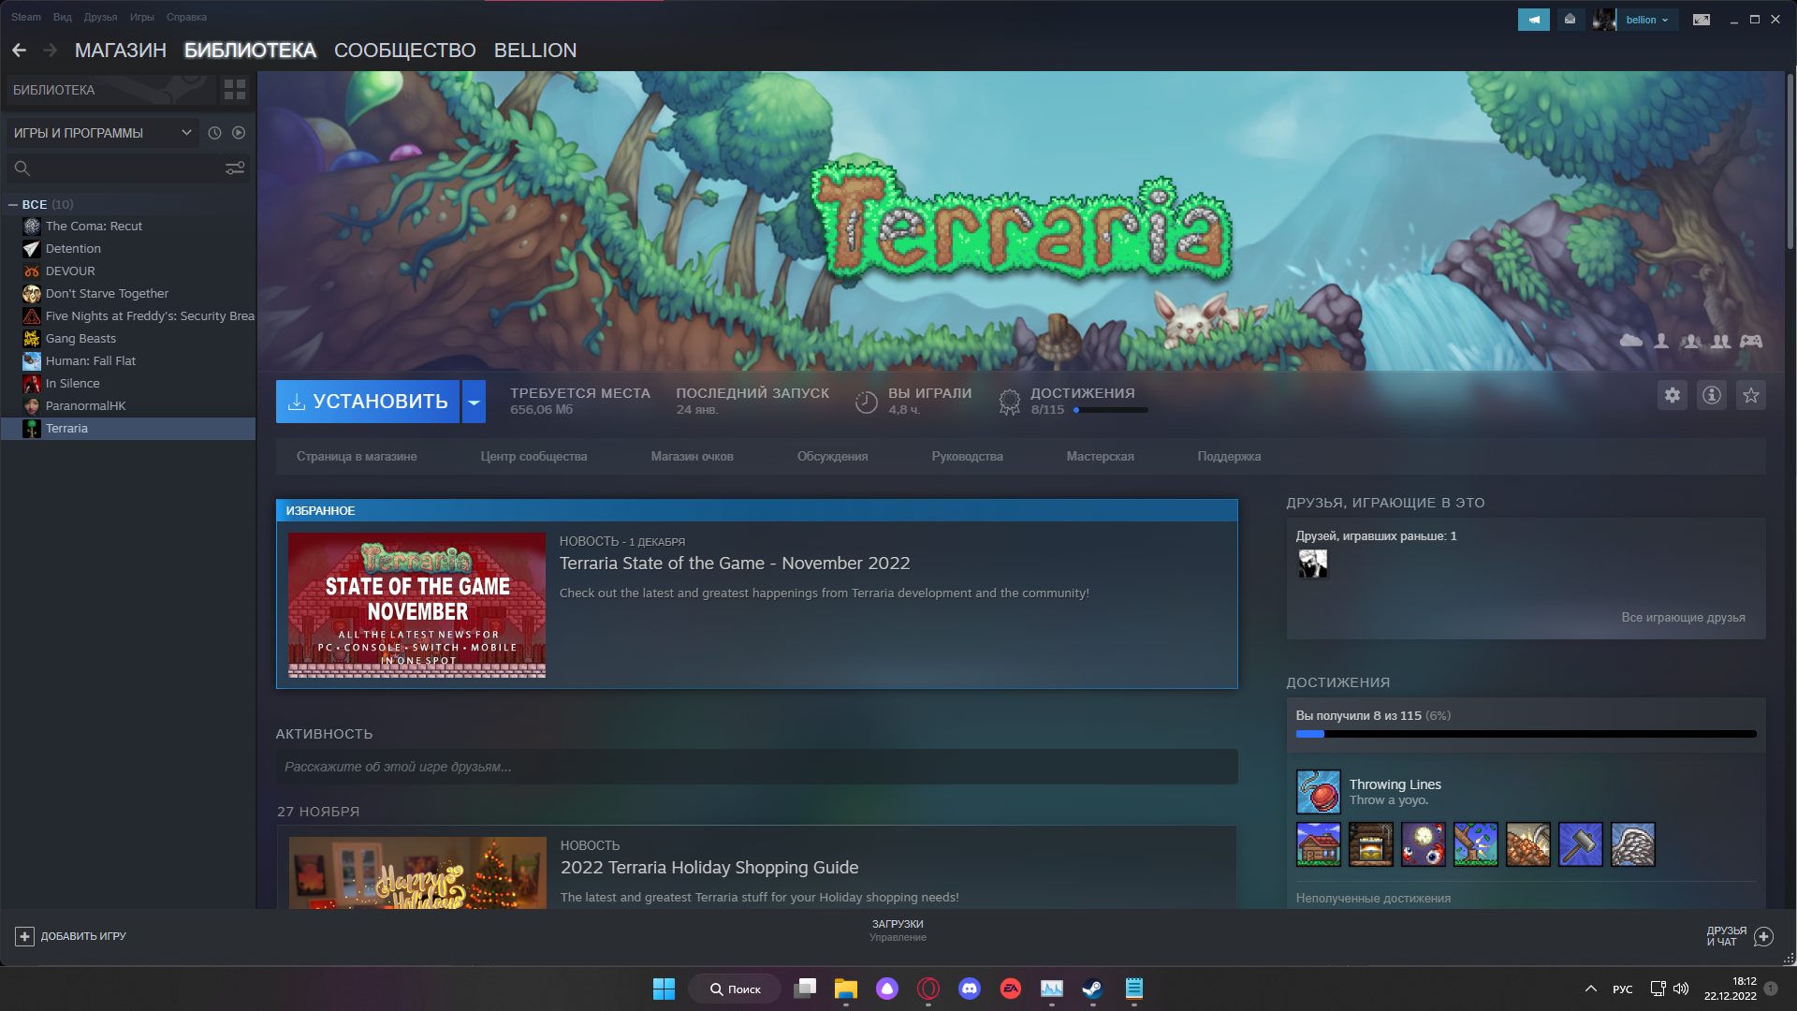Open the Вид menu

(x=63, y=17)
